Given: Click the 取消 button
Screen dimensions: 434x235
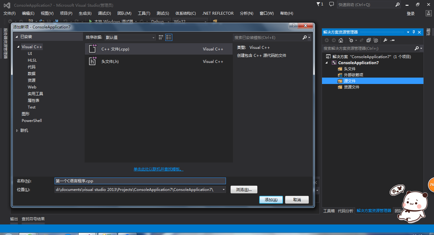Looking at the screenshot, I should (297, 200).
